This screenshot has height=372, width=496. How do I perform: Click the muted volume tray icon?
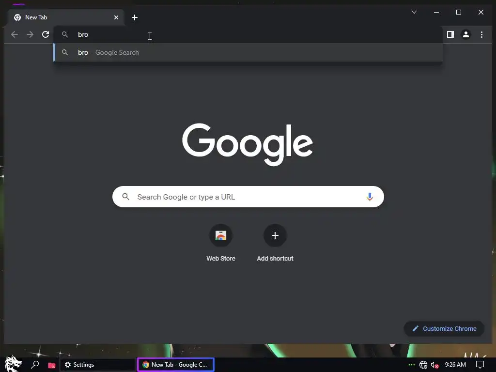click(434, 365)
